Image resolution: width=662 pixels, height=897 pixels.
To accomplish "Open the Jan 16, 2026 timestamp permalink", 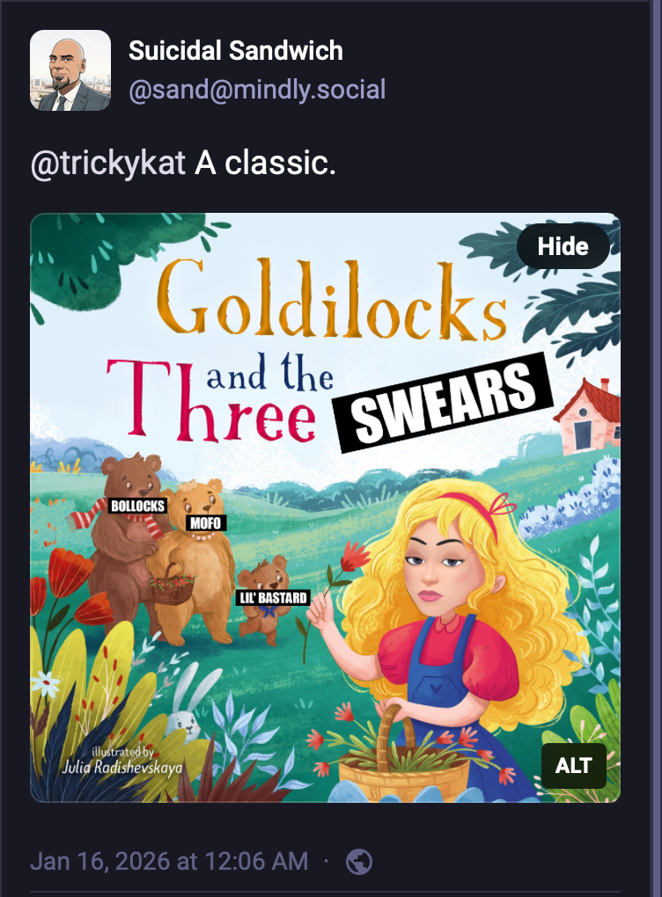I will pyautogui.click(x=170, y=861).
